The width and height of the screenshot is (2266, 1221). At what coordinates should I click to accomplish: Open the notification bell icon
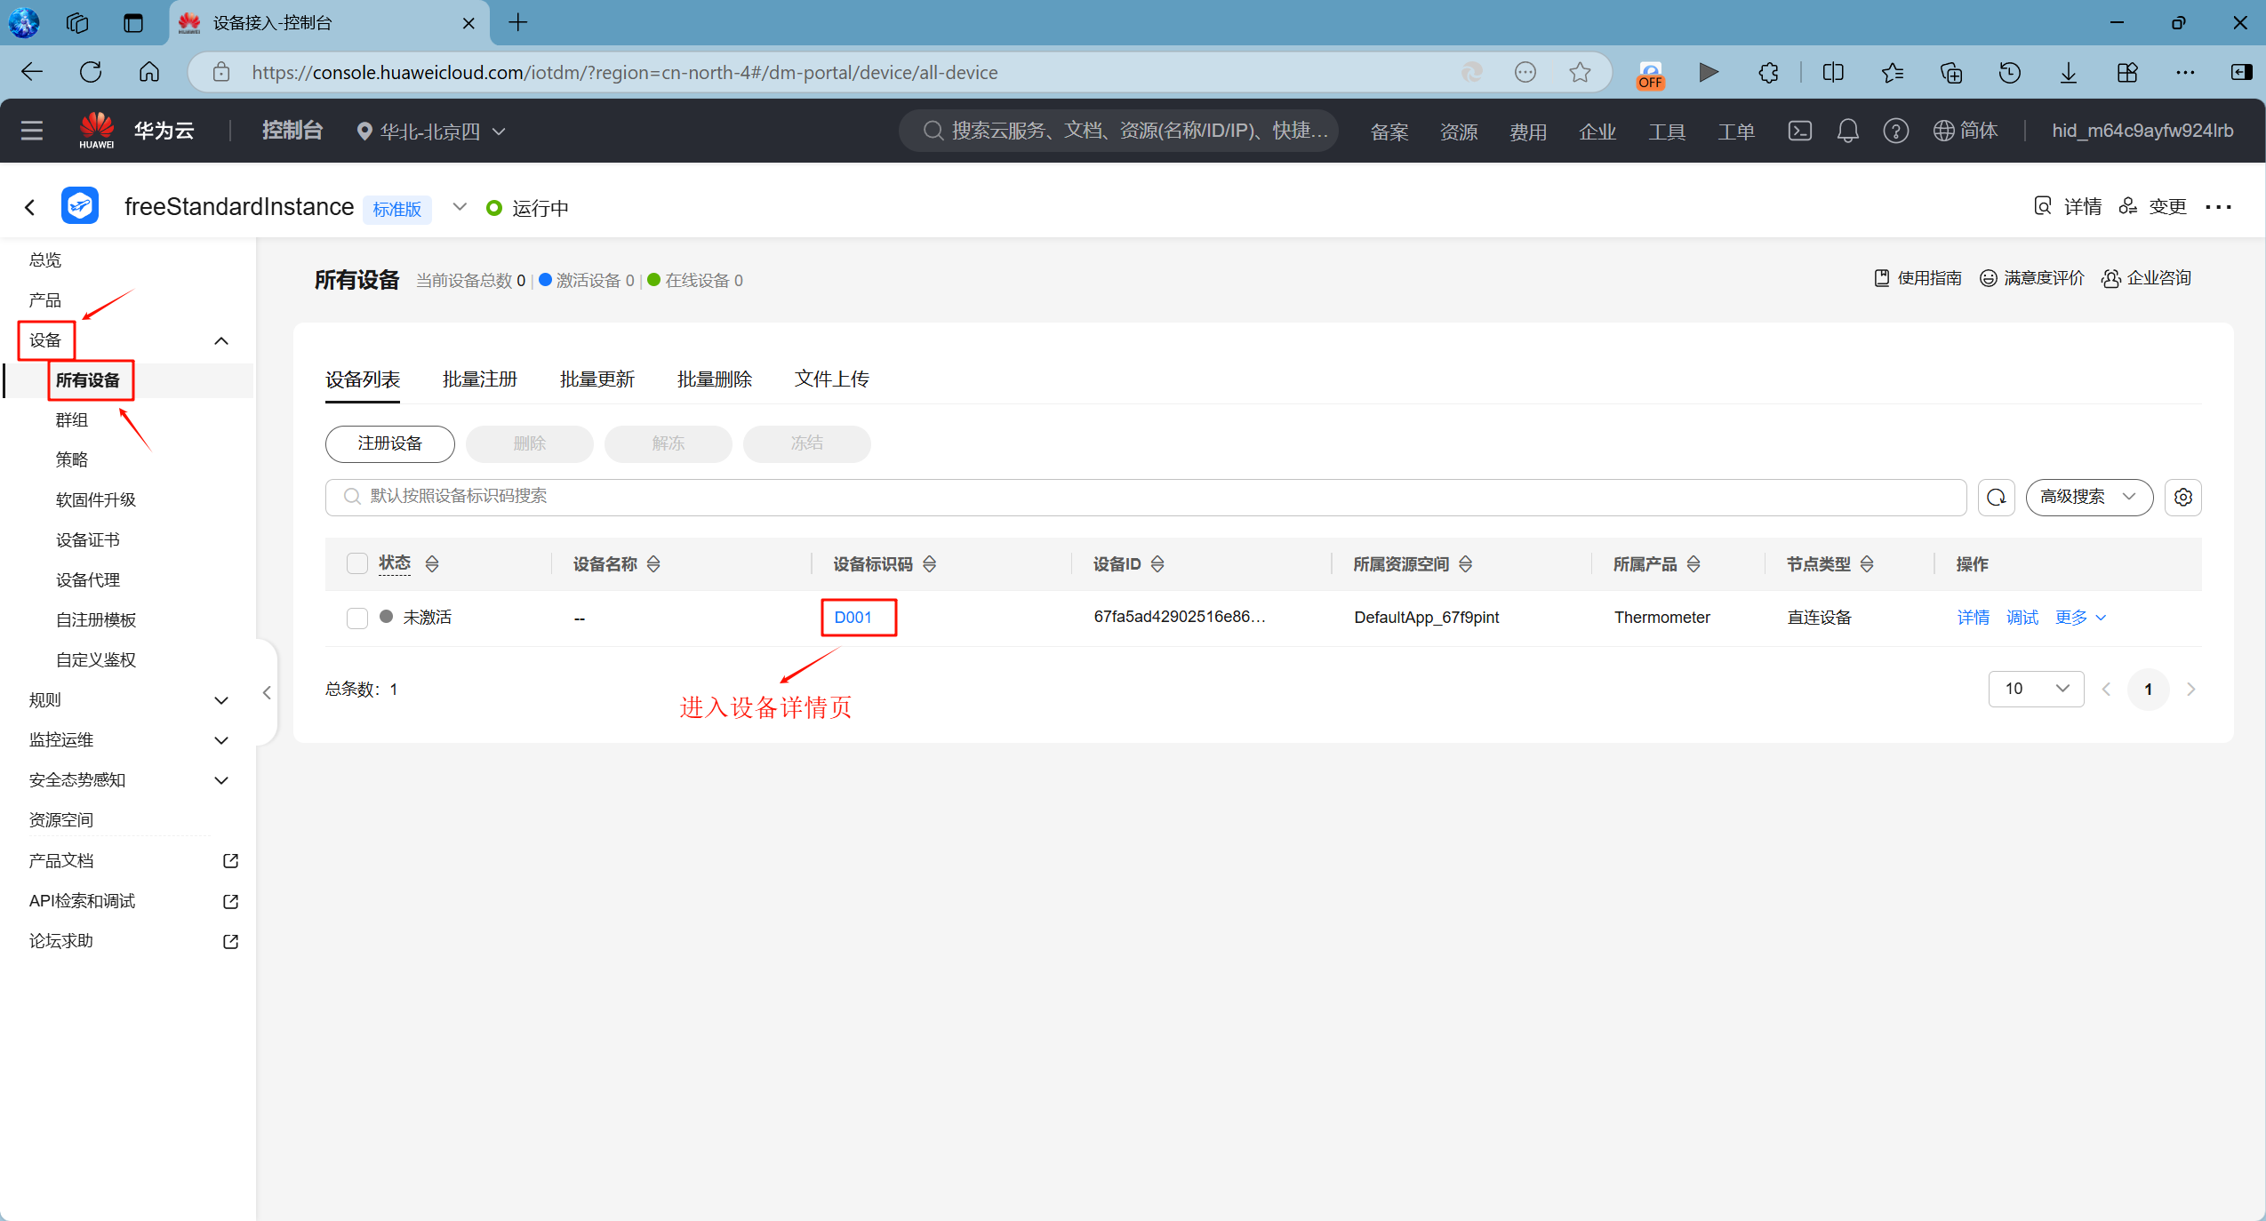coord(1847,131)
